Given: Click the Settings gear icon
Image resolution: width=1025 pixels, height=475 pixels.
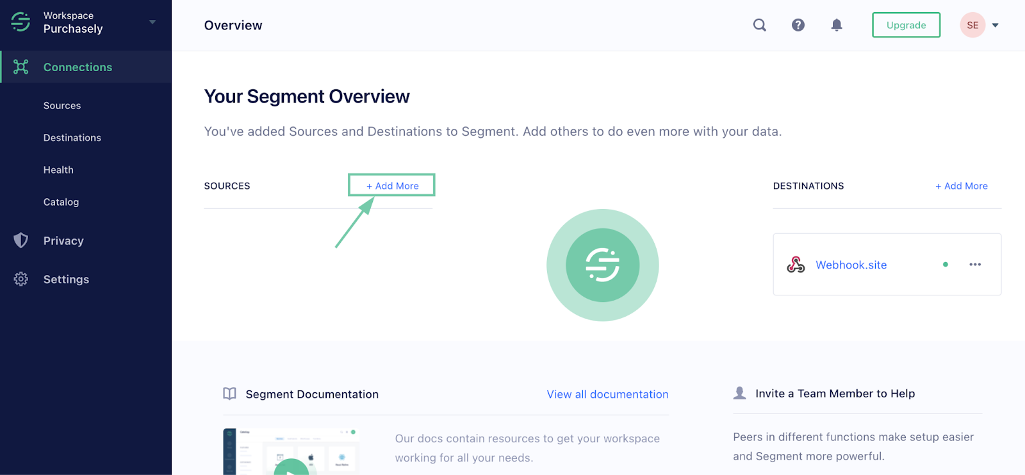Looking at the screenshot, I should 21,279.
